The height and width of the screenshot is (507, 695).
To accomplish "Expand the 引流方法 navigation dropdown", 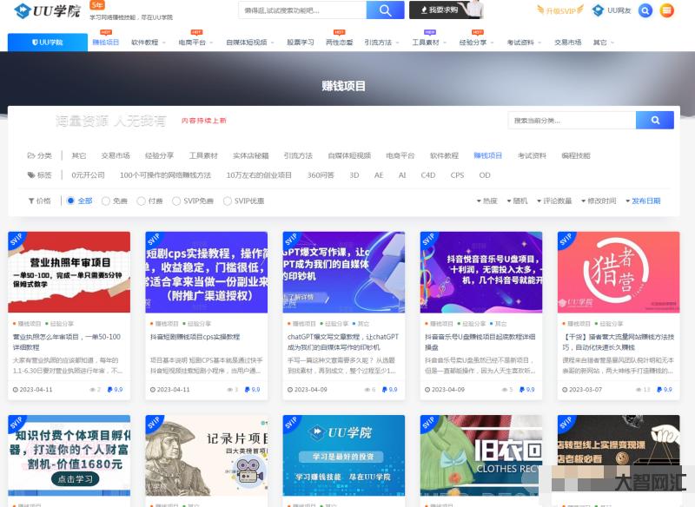I will (381, 43).
